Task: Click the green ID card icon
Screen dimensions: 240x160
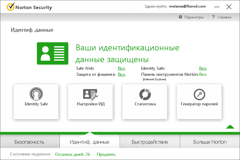Action: point(53,53)
